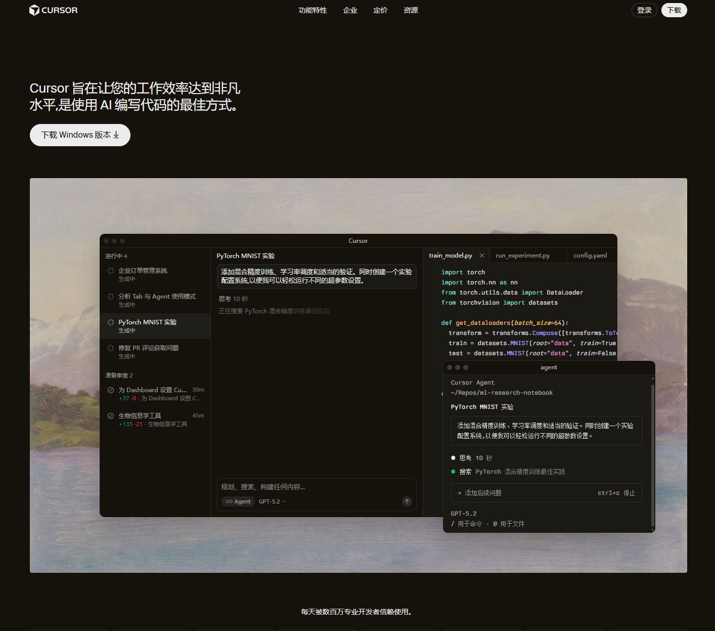Image resolution: width=715 pixels, height=631 pixels.
Task: Click checkmark icon beside 为 Dashboard 设置 task
Action: coord(111,390)
